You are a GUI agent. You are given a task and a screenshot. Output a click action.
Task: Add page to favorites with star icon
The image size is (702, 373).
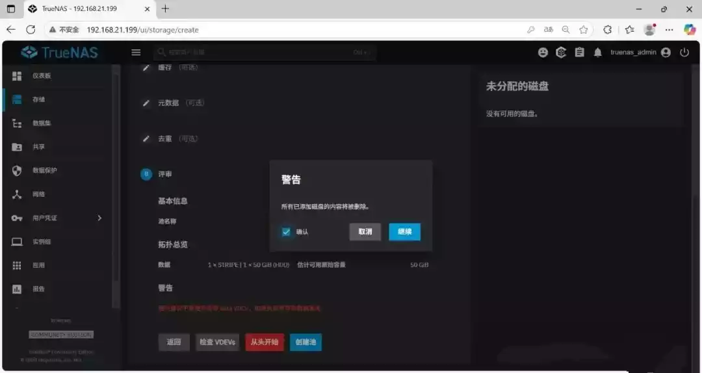pos(583,29)
